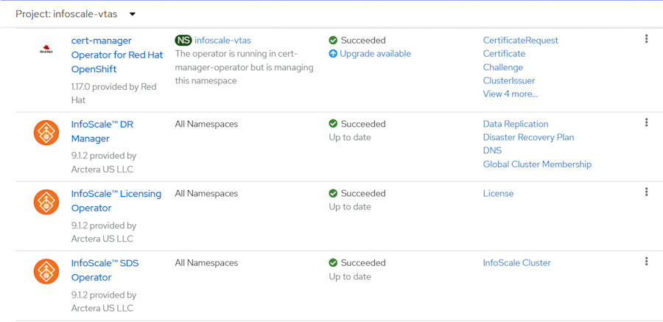The image size is (663, 322).
Task: Open the CertificateRequest API link
Action: (x=521, y=41)
